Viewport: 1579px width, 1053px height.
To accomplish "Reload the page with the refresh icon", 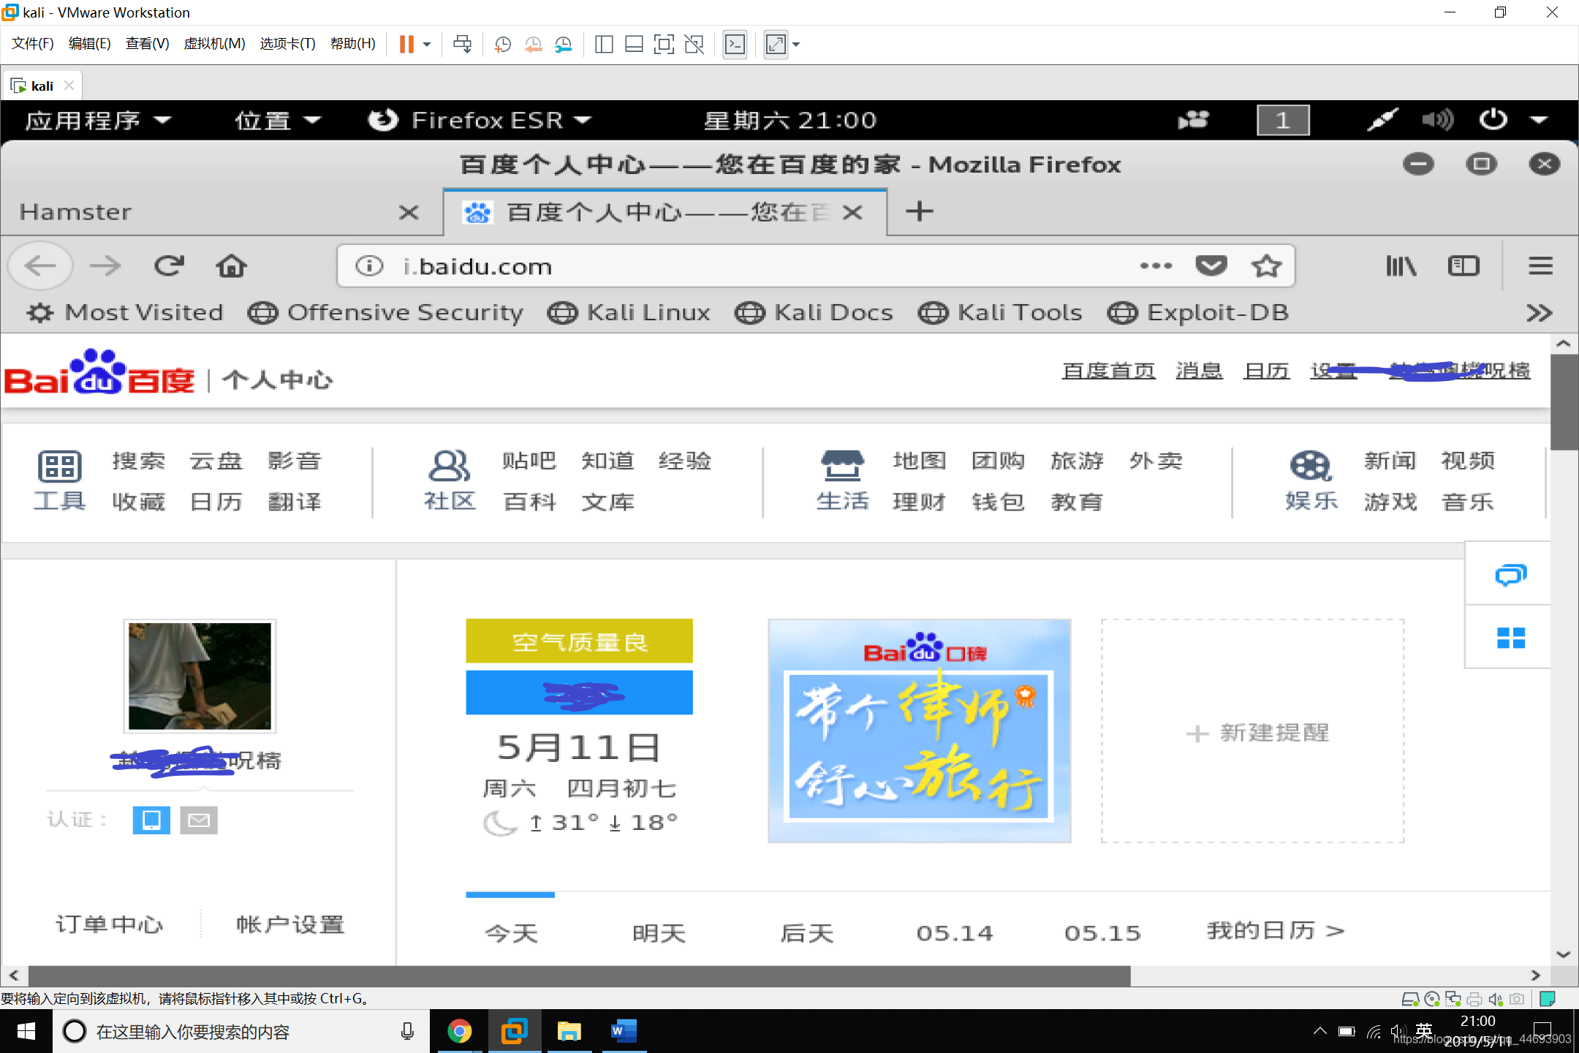I will tap(169, 265).
